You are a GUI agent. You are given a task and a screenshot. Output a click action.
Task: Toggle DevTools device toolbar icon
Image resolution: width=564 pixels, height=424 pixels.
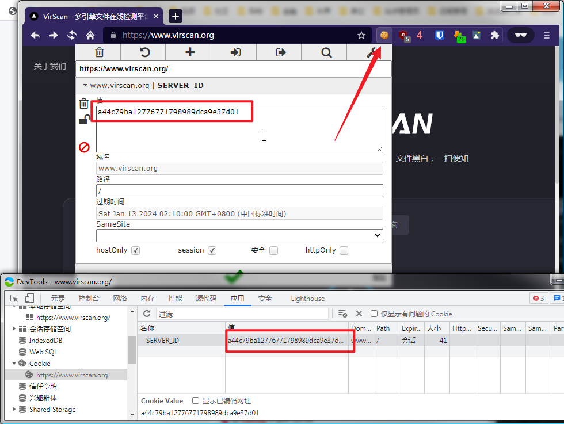29,298
